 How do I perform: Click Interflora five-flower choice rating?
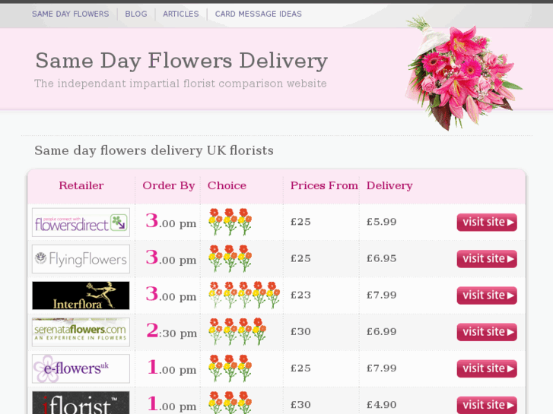coord(244,295)
